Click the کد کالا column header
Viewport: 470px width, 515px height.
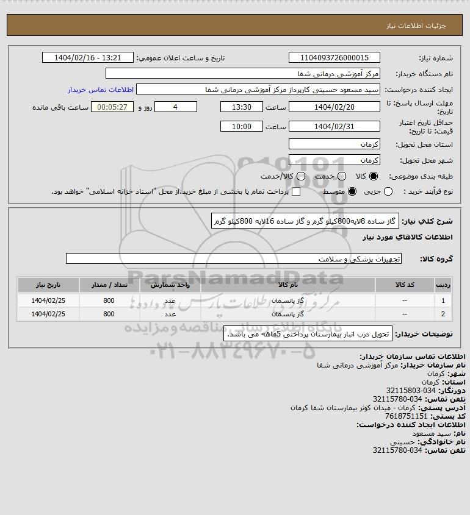(x=405, y=285)
